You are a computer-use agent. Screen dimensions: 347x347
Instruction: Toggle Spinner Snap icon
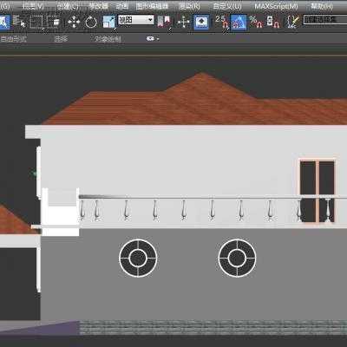273,22
